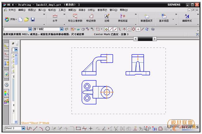
Task: Click the 水平 (Horizontal) dimension tool
Action: (x=55, y=18)
